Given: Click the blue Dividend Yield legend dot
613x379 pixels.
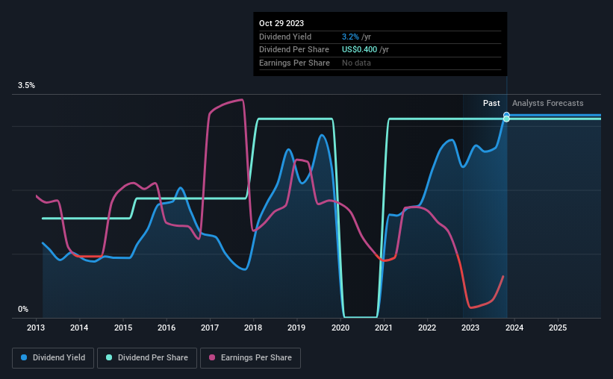Looking at the screenshot, I should pyautogui.click(x=24, y=357).
